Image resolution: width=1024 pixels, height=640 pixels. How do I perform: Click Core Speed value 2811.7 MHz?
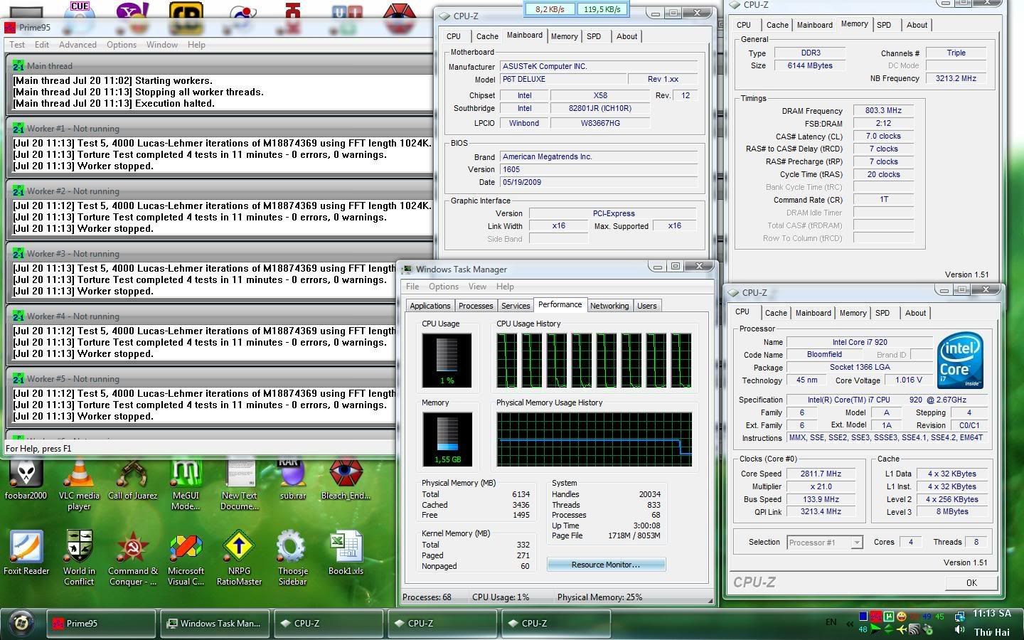point(821,474)
